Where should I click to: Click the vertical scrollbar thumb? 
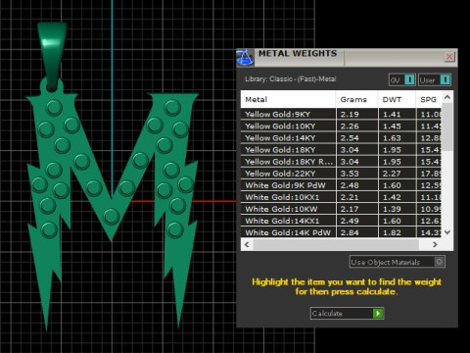[x=447, y=126]
